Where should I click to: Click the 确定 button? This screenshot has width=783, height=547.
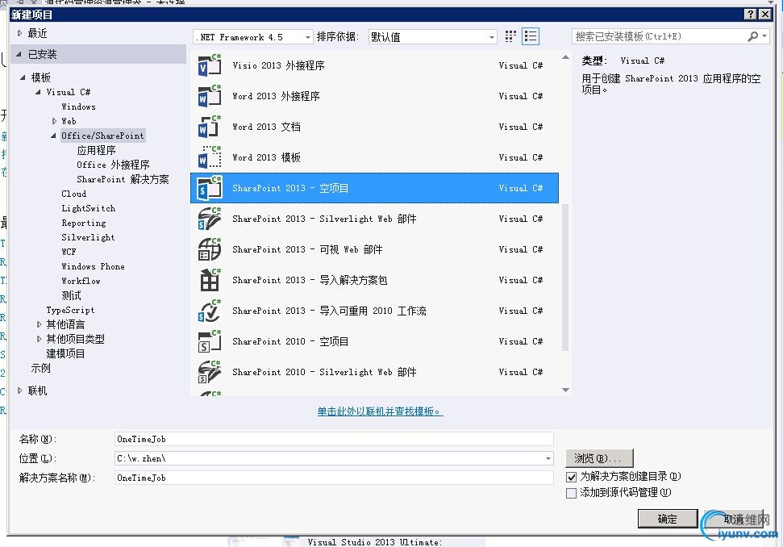(x=668, y=519)
